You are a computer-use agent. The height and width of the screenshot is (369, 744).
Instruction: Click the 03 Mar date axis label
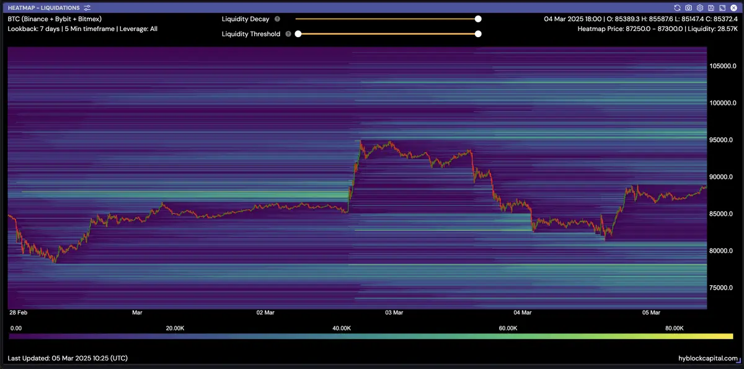coord(394,313)
